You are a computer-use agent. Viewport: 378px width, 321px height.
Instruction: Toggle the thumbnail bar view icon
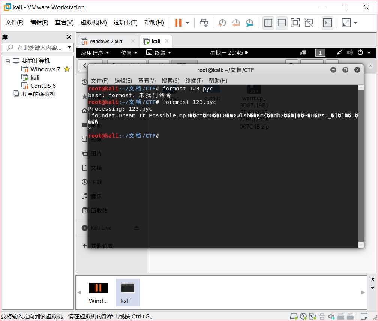pos(282,23)
